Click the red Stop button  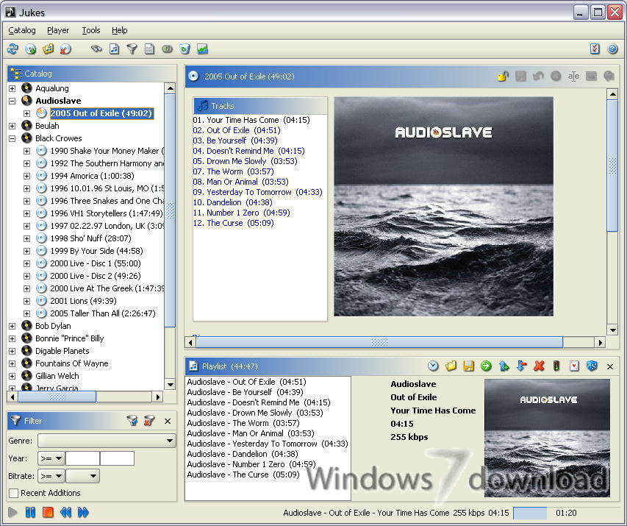coord(48,512)
